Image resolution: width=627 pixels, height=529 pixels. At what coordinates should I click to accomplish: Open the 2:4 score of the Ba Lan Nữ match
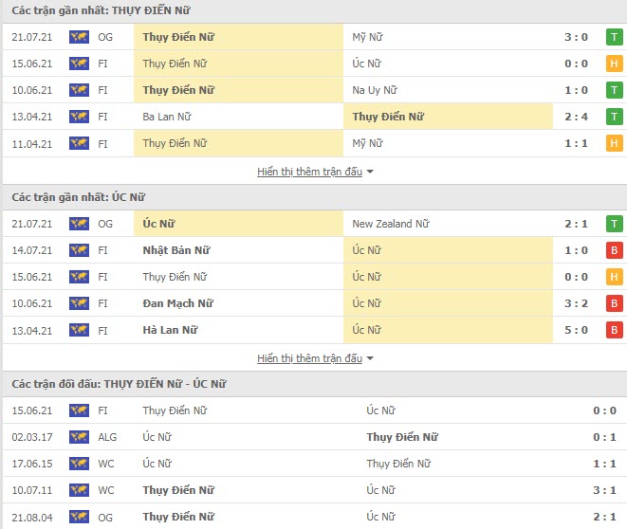(576, 117)
